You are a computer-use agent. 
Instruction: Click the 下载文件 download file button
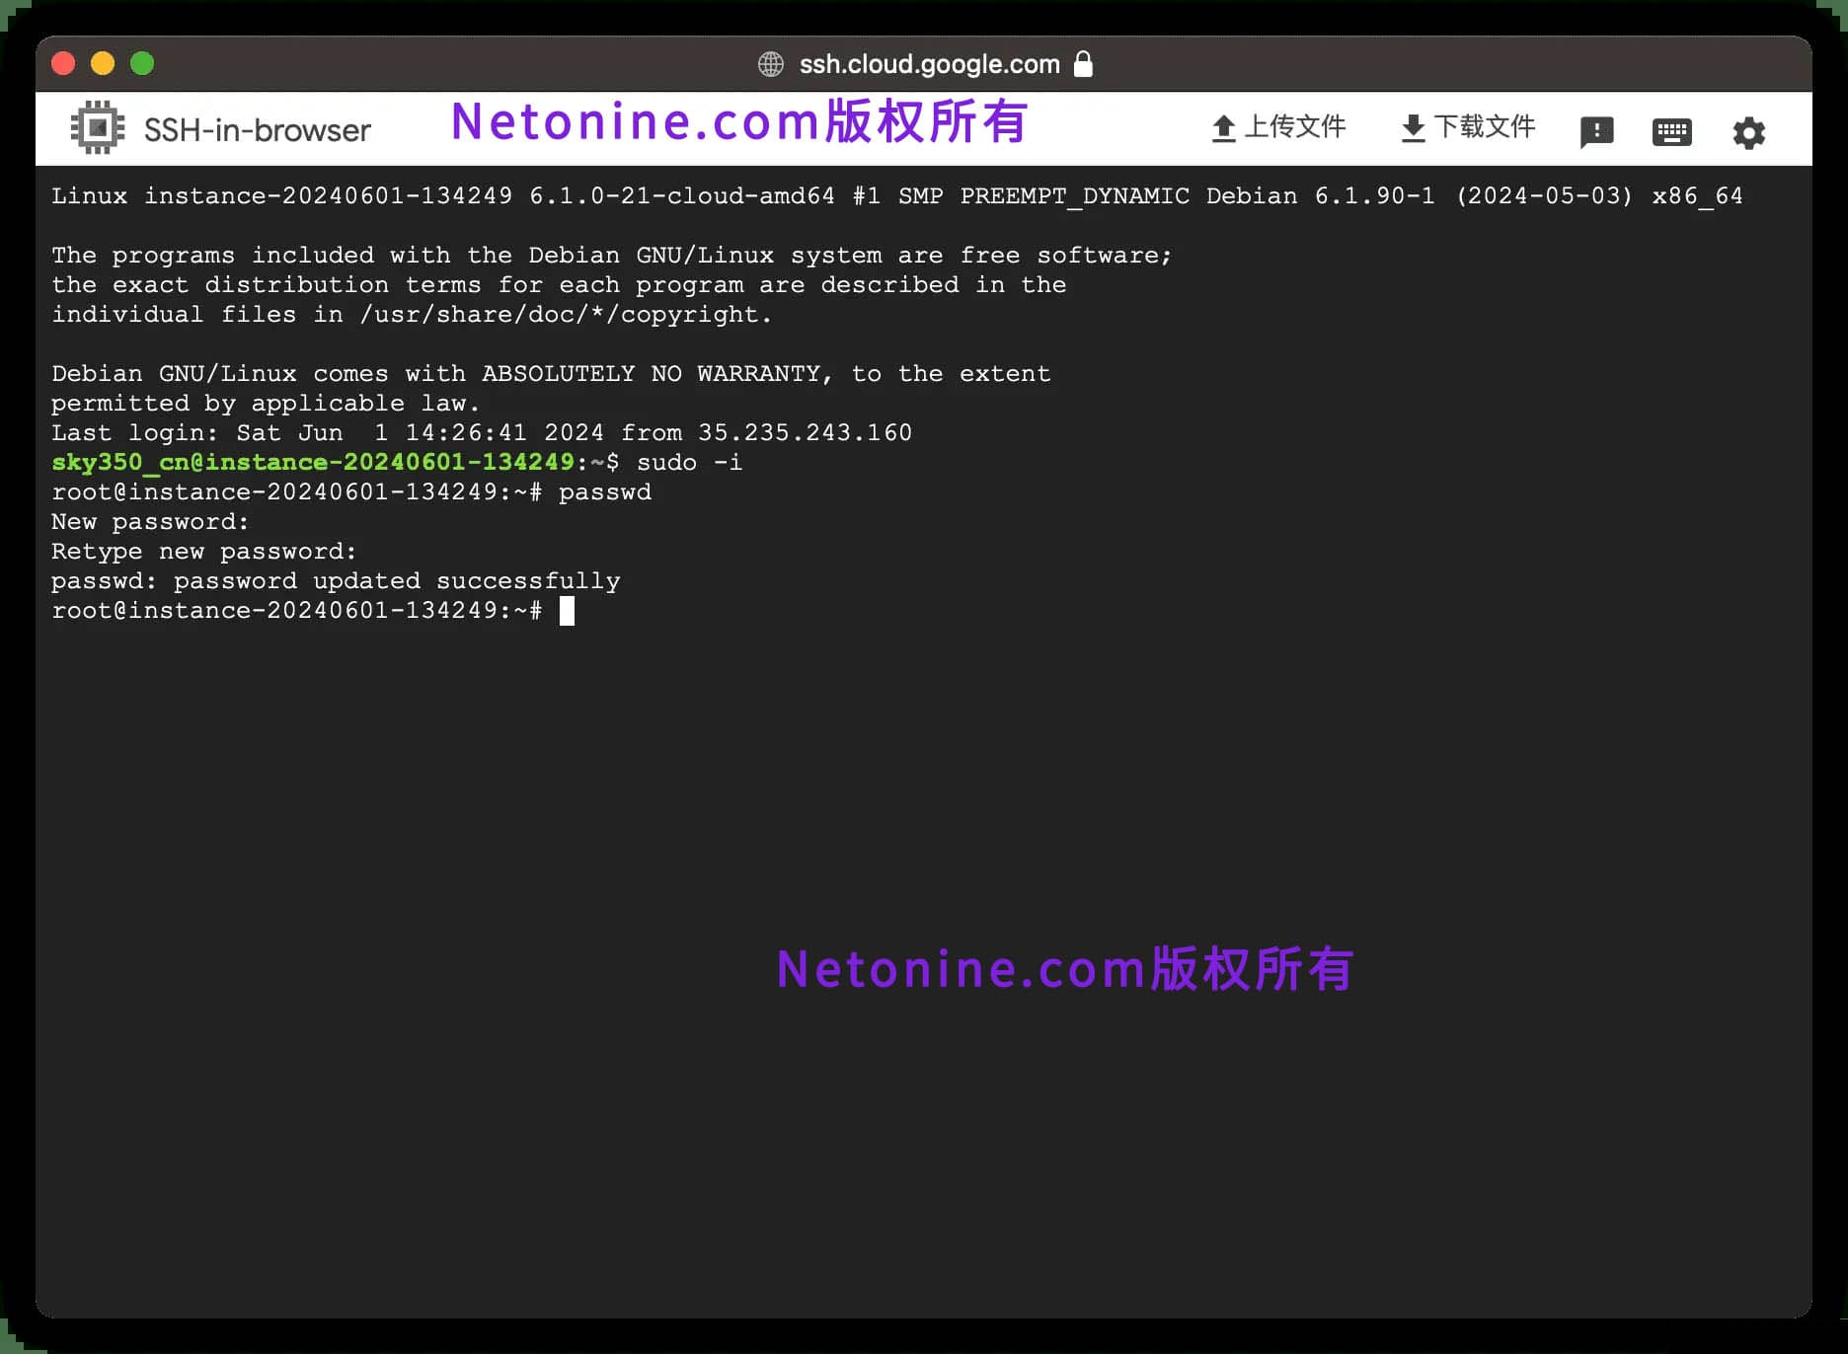1468,127
